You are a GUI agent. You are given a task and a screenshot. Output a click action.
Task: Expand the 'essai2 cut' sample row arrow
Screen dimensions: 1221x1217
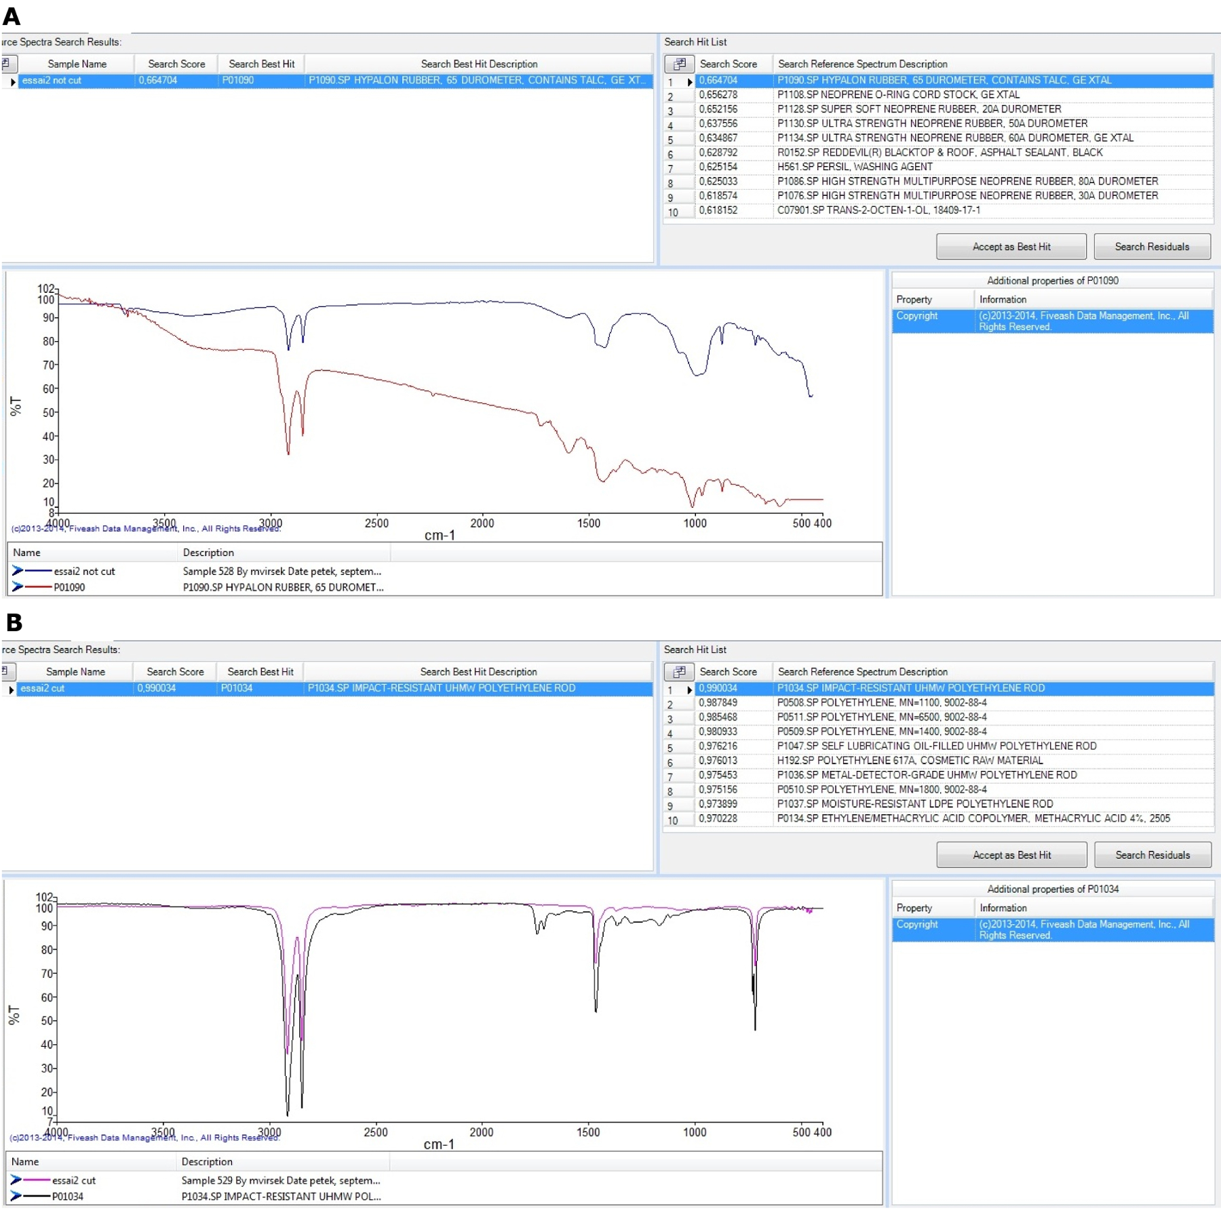[x=11, y=689]
